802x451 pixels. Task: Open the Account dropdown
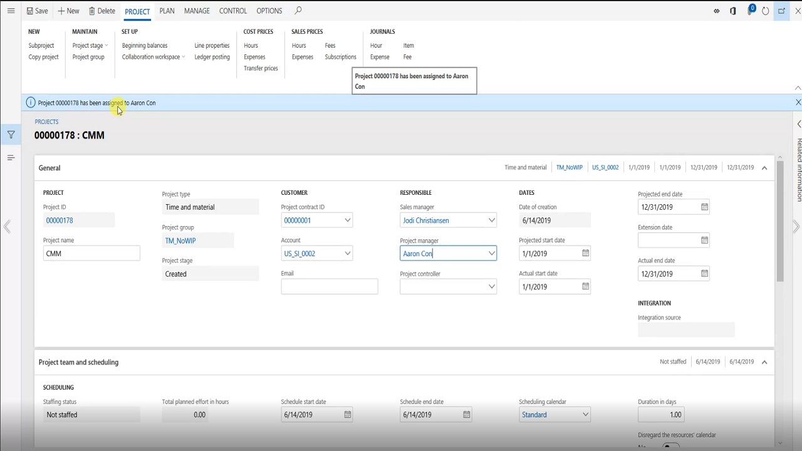pos(347,253)
